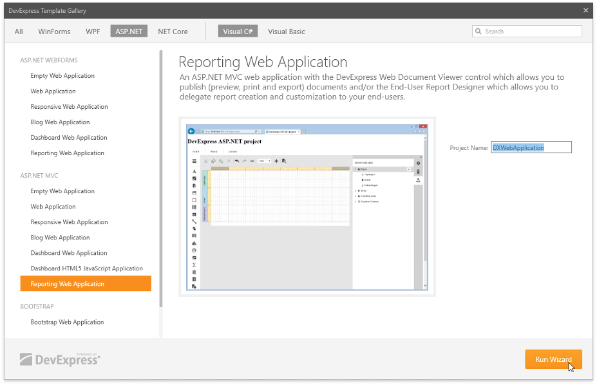Image resolution: width=597 pixels, height=385 pixels.
Task: Open the NET Core tab
Action: pyautogui.click(x=173, y=32)
